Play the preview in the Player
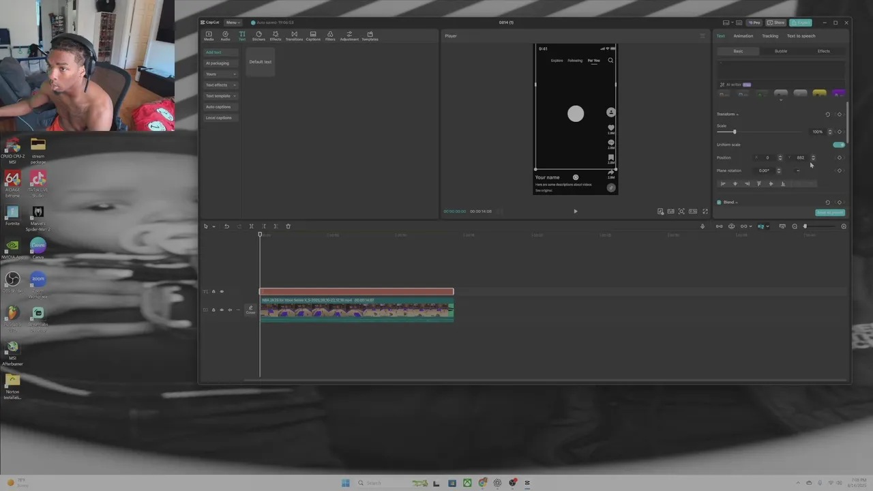This screenshot has height=491, width=873. 575,211
